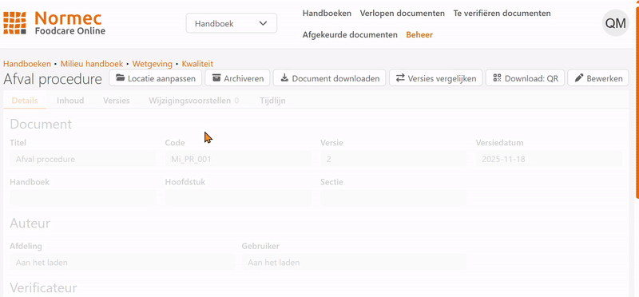639x297 pixels.
Task: Open the Wijzigingsvoorstellen tab
Action: click(194, 101)
